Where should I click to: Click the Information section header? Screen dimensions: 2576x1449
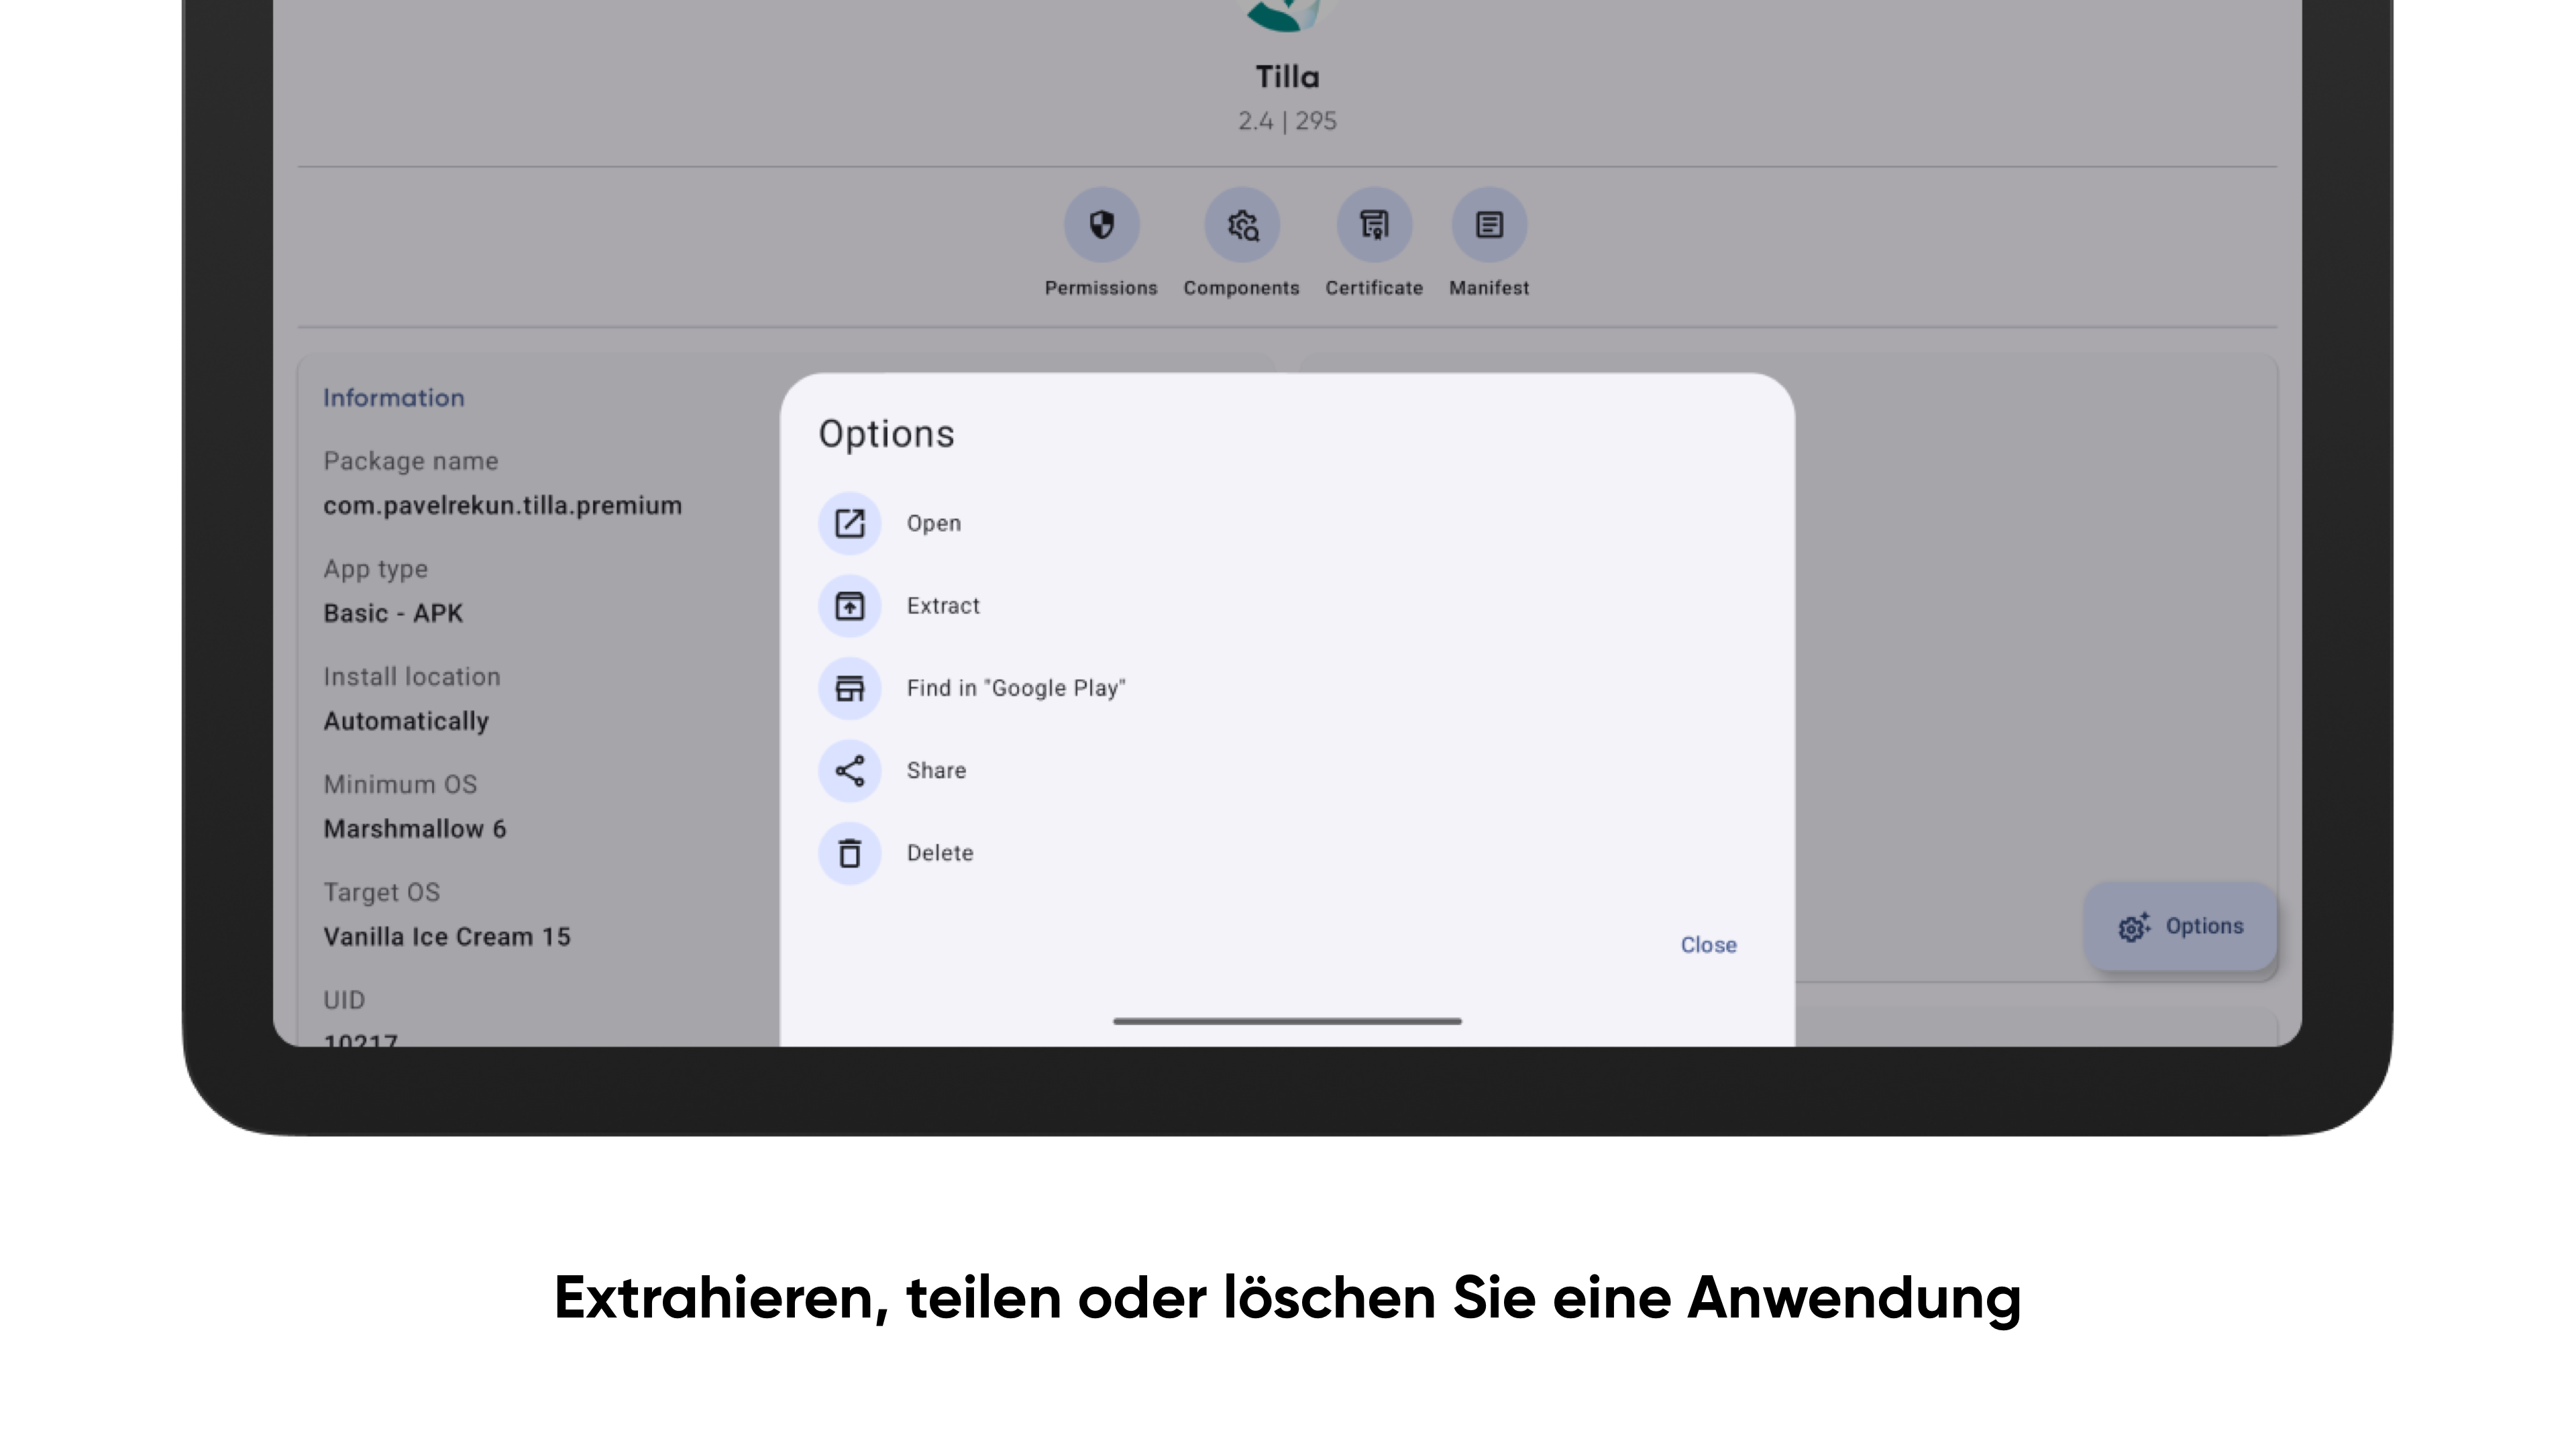[x=393, y=398]
